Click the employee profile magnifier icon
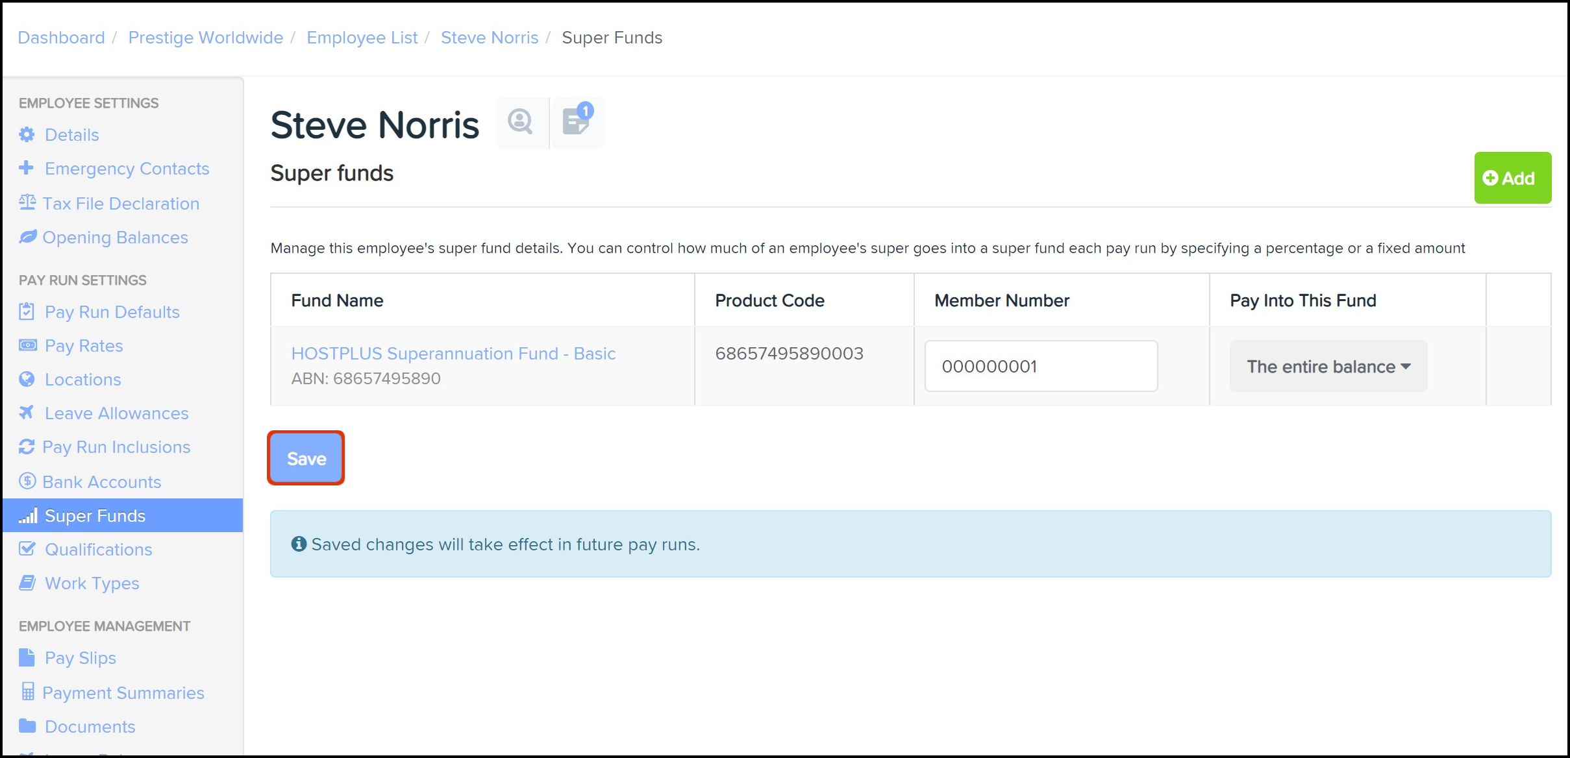 521,122
